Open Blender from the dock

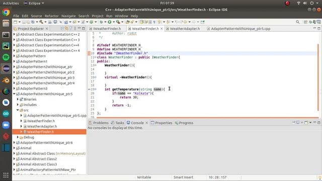tap(6, 80)
